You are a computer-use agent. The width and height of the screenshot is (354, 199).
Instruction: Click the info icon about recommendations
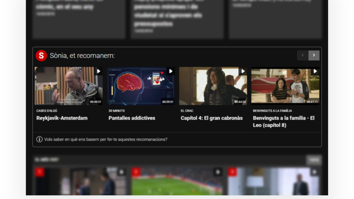tap(39, 140)
